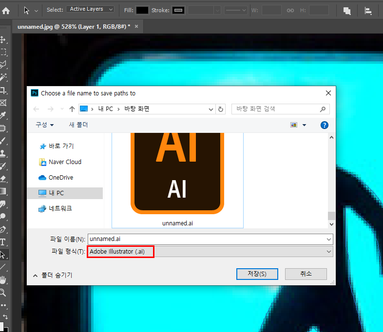Open path operations icon in options bar
The height and width of the screenshot is (332, 383).
click(347, 11)
